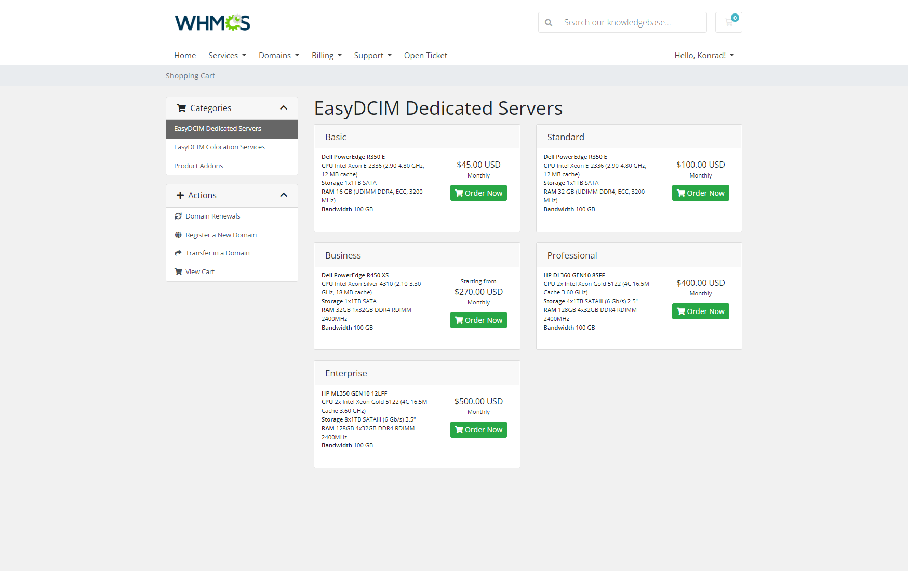The image size is (908, 571).
Task: Click the Actions plus icon
Action: tap(180, 195)
